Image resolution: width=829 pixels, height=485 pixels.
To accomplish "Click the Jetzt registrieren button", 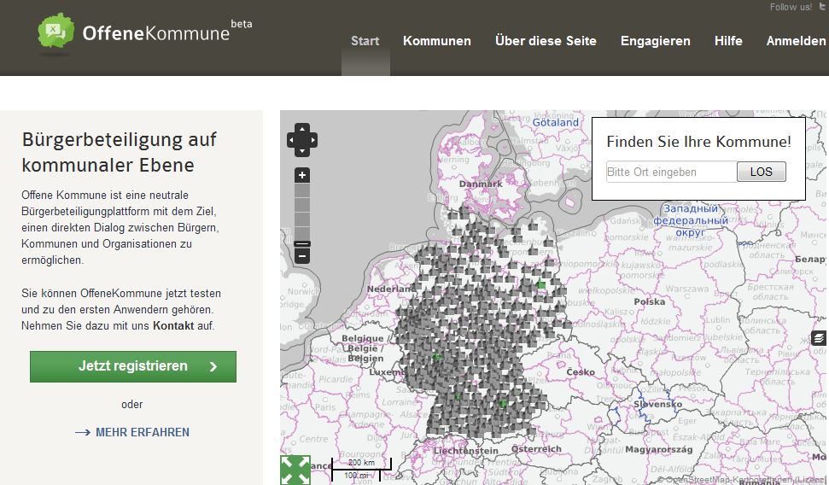I will coord(132,366).
